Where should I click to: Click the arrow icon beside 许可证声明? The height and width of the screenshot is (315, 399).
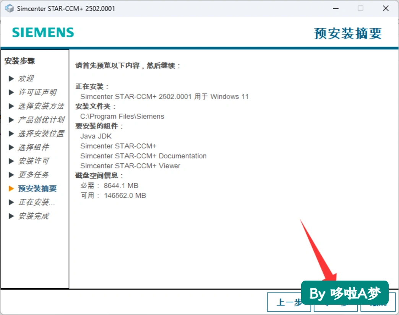click(x=11, y=93)
